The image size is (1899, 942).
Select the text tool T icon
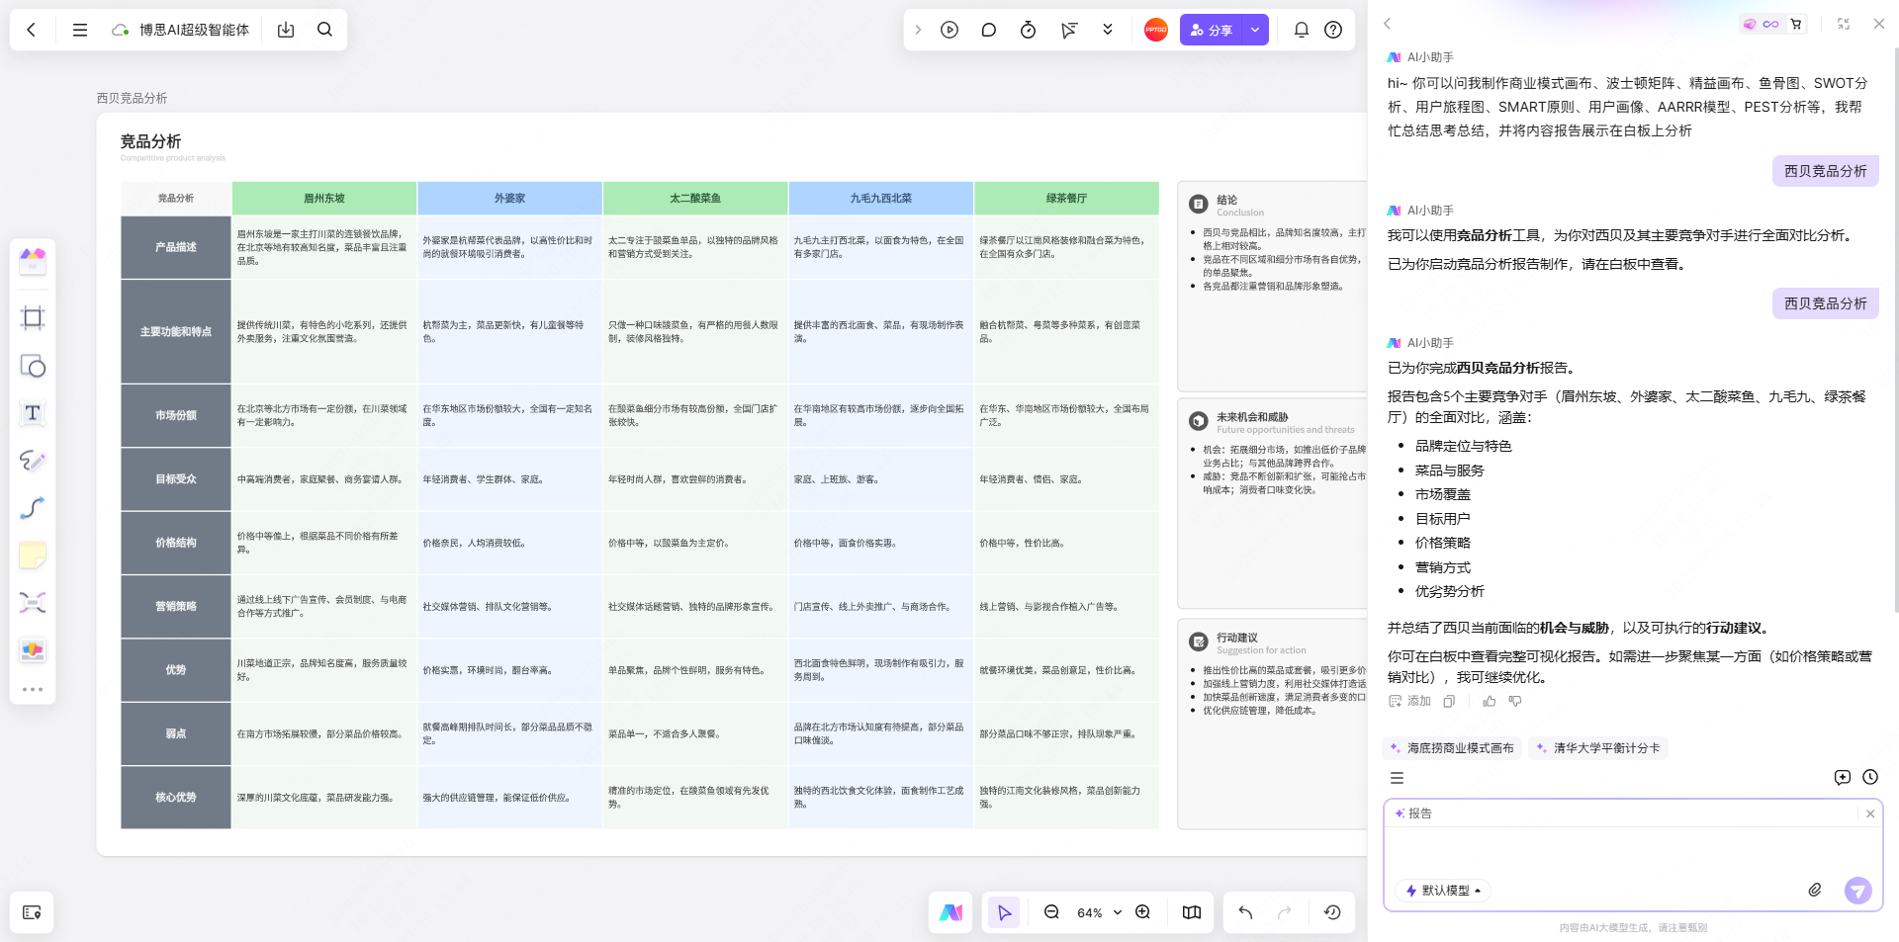pos(33,413)
